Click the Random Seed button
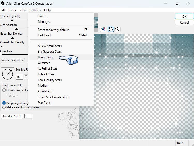The image size is (194, 146). tap(12, 116)
